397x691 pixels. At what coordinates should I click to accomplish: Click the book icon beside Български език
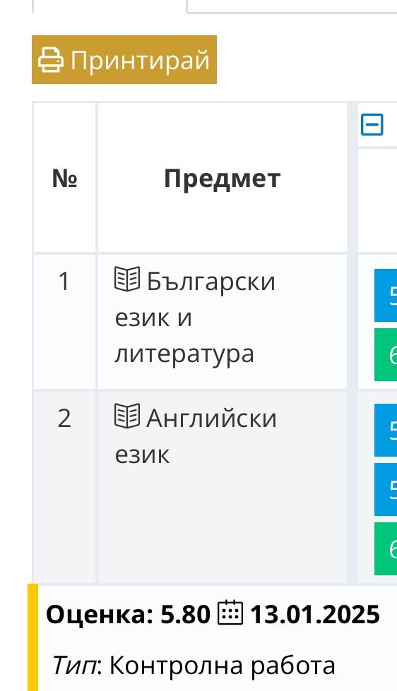(x=127, y=279)
